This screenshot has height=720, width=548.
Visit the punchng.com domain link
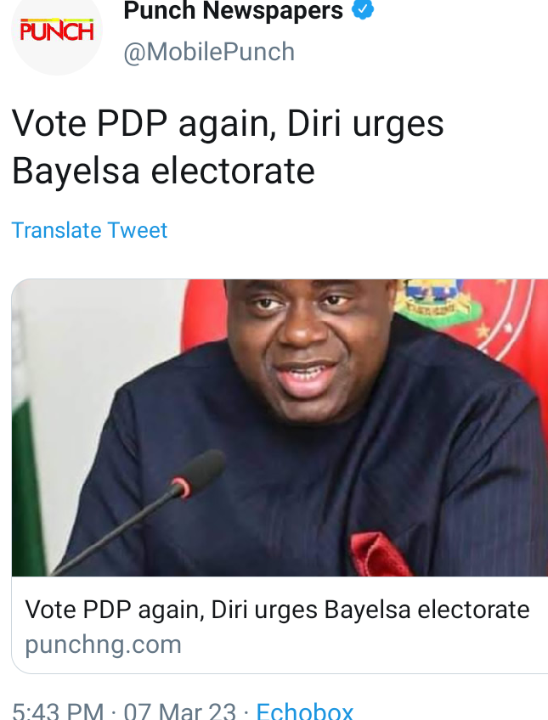(x=103, y=644)
